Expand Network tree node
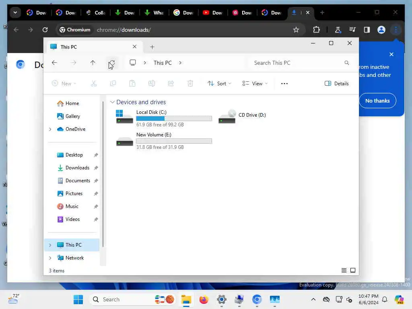 (x=50, y=258)
